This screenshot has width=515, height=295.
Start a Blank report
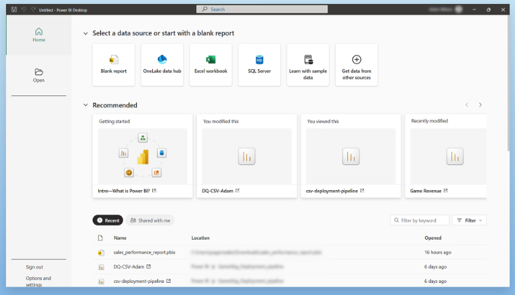[x=114, y=65]
